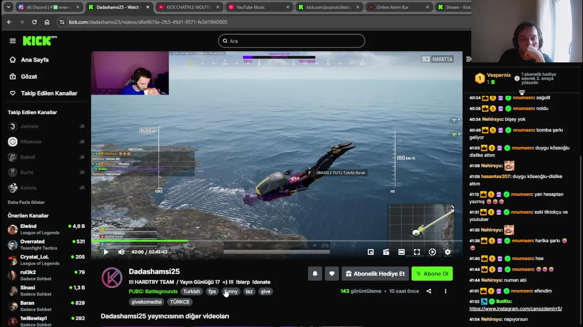Open playback speed control icon

click(432, 252)
